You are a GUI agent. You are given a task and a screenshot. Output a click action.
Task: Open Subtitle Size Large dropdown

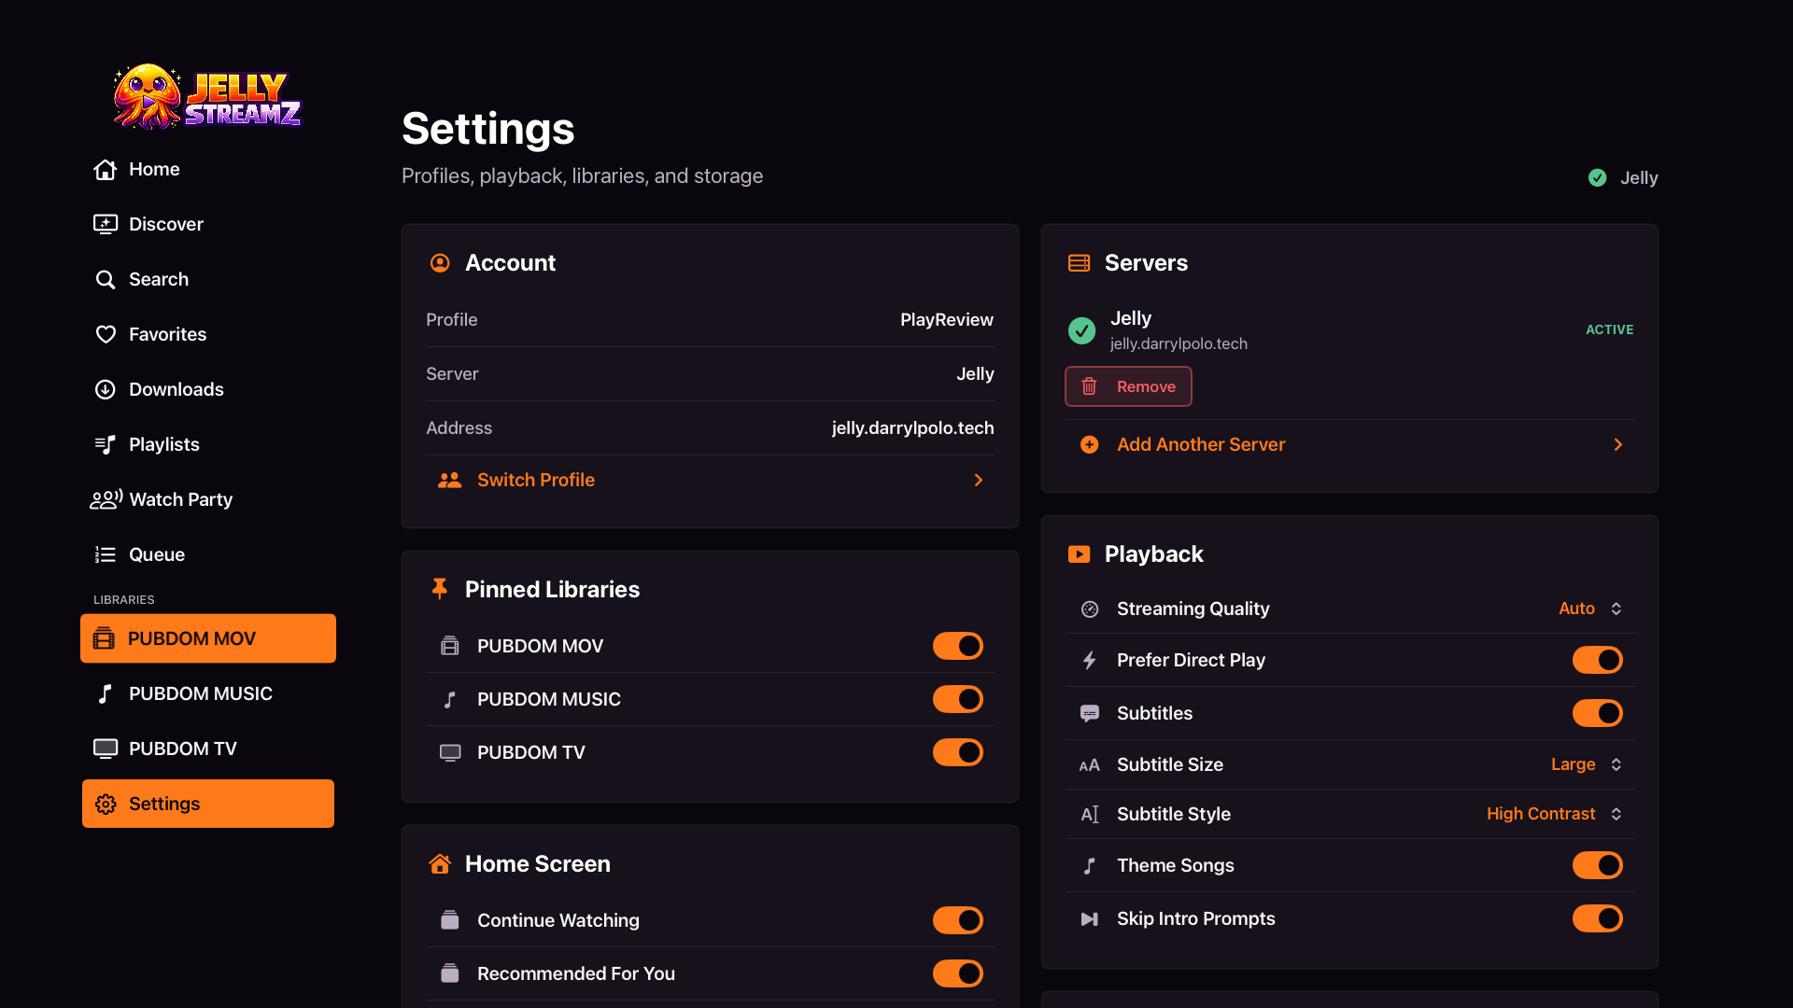click(1588, 764)
